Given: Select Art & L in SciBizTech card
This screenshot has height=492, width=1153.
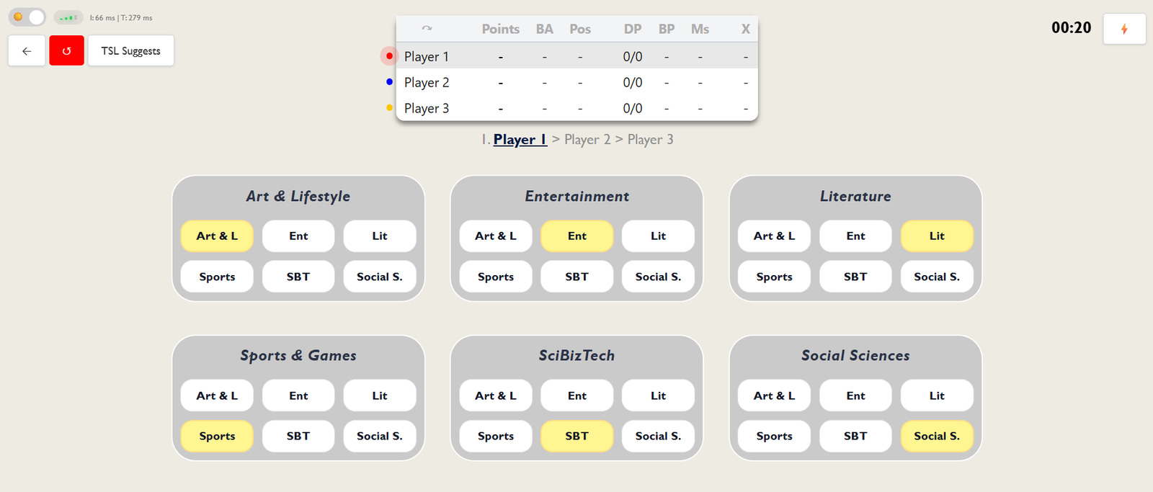Looking at the screenshot, I should (496, 395).
